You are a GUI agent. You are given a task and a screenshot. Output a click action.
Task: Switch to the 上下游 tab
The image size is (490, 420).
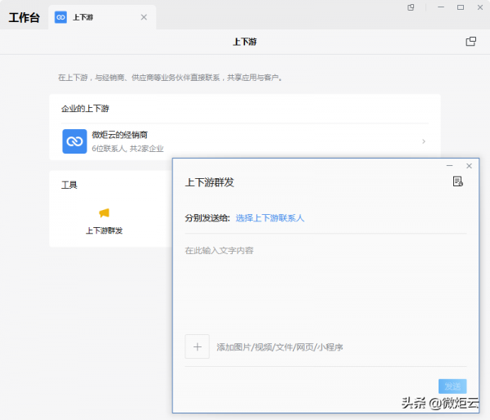click(x=102, y=17)
